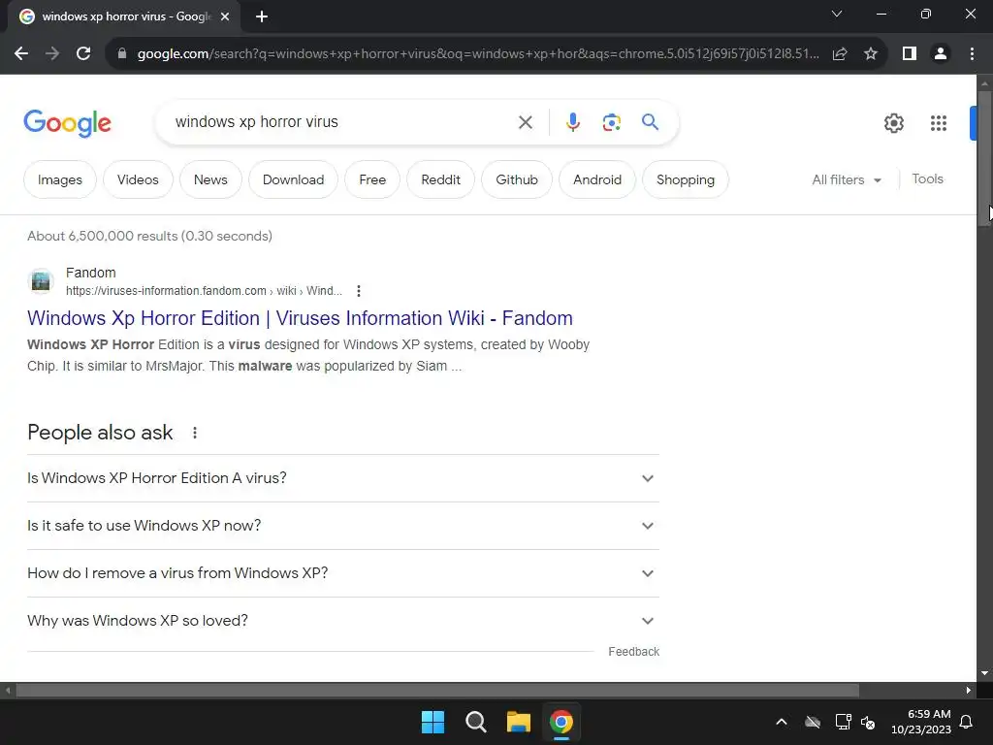
Task: Open Windows Xp Horror Edition Fandom result
Action: pyautogui.click(x=300, y=318)
